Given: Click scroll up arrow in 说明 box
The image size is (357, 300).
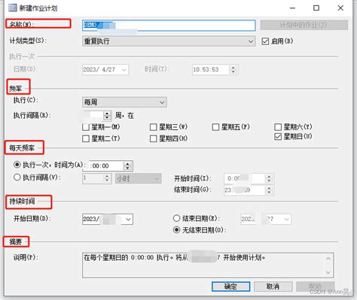Looking at the screenshot, I should pos(328,258).
